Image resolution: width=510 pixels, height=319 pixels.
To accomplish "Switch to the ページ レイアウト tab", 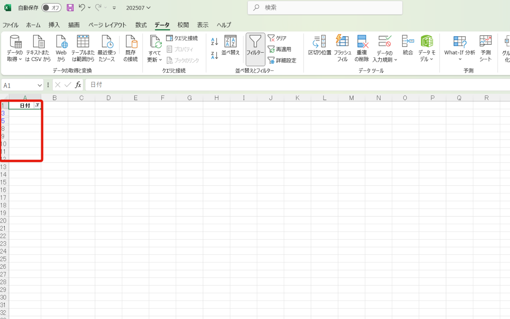I will (107, 25).
